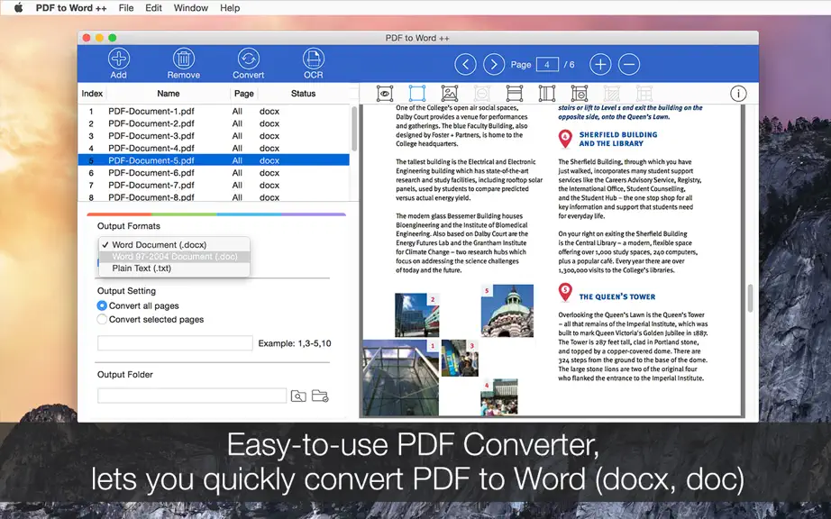Screen dimensions: 831x519
Task: Choose Word 97-2004 Document (.doc) option
Action: pos(174,256)
